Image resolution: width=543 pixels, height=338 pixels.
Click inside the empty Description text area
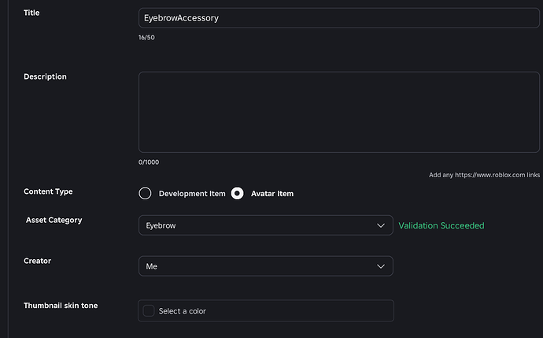click(x=339, y=112)
